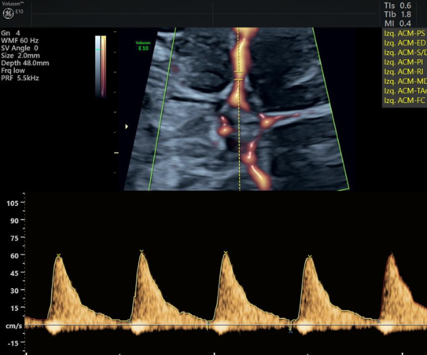Select the 'Size 2.0mm' parameter
Viewport: 427px width, 355px height.
click(21, 55)
